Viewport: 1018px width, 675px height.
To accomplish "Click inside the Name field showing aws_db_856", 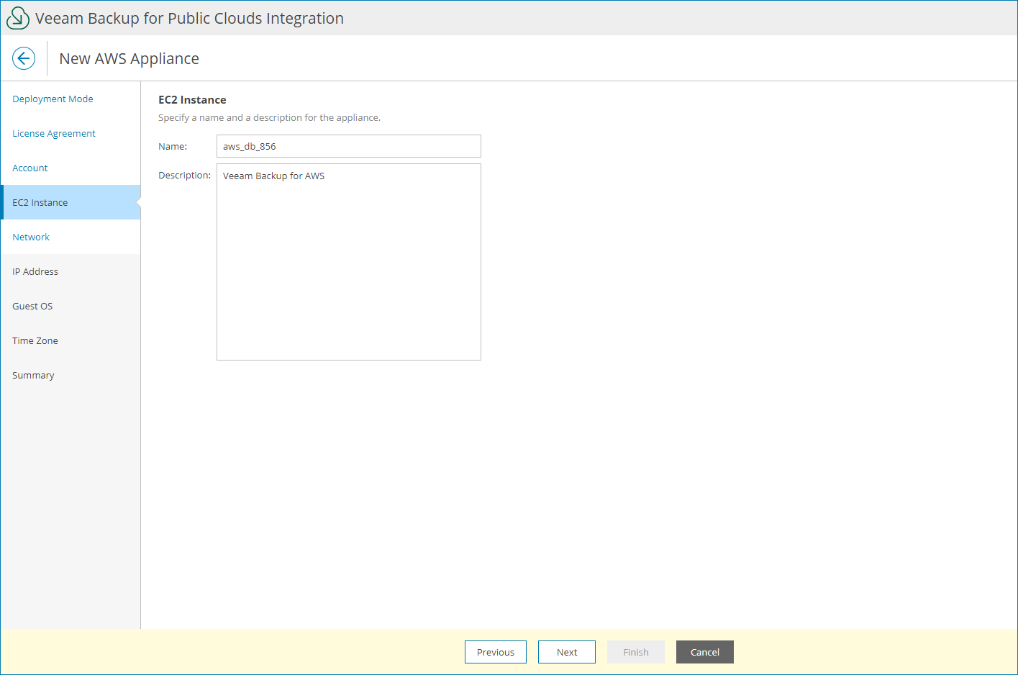I will point(348,146).
